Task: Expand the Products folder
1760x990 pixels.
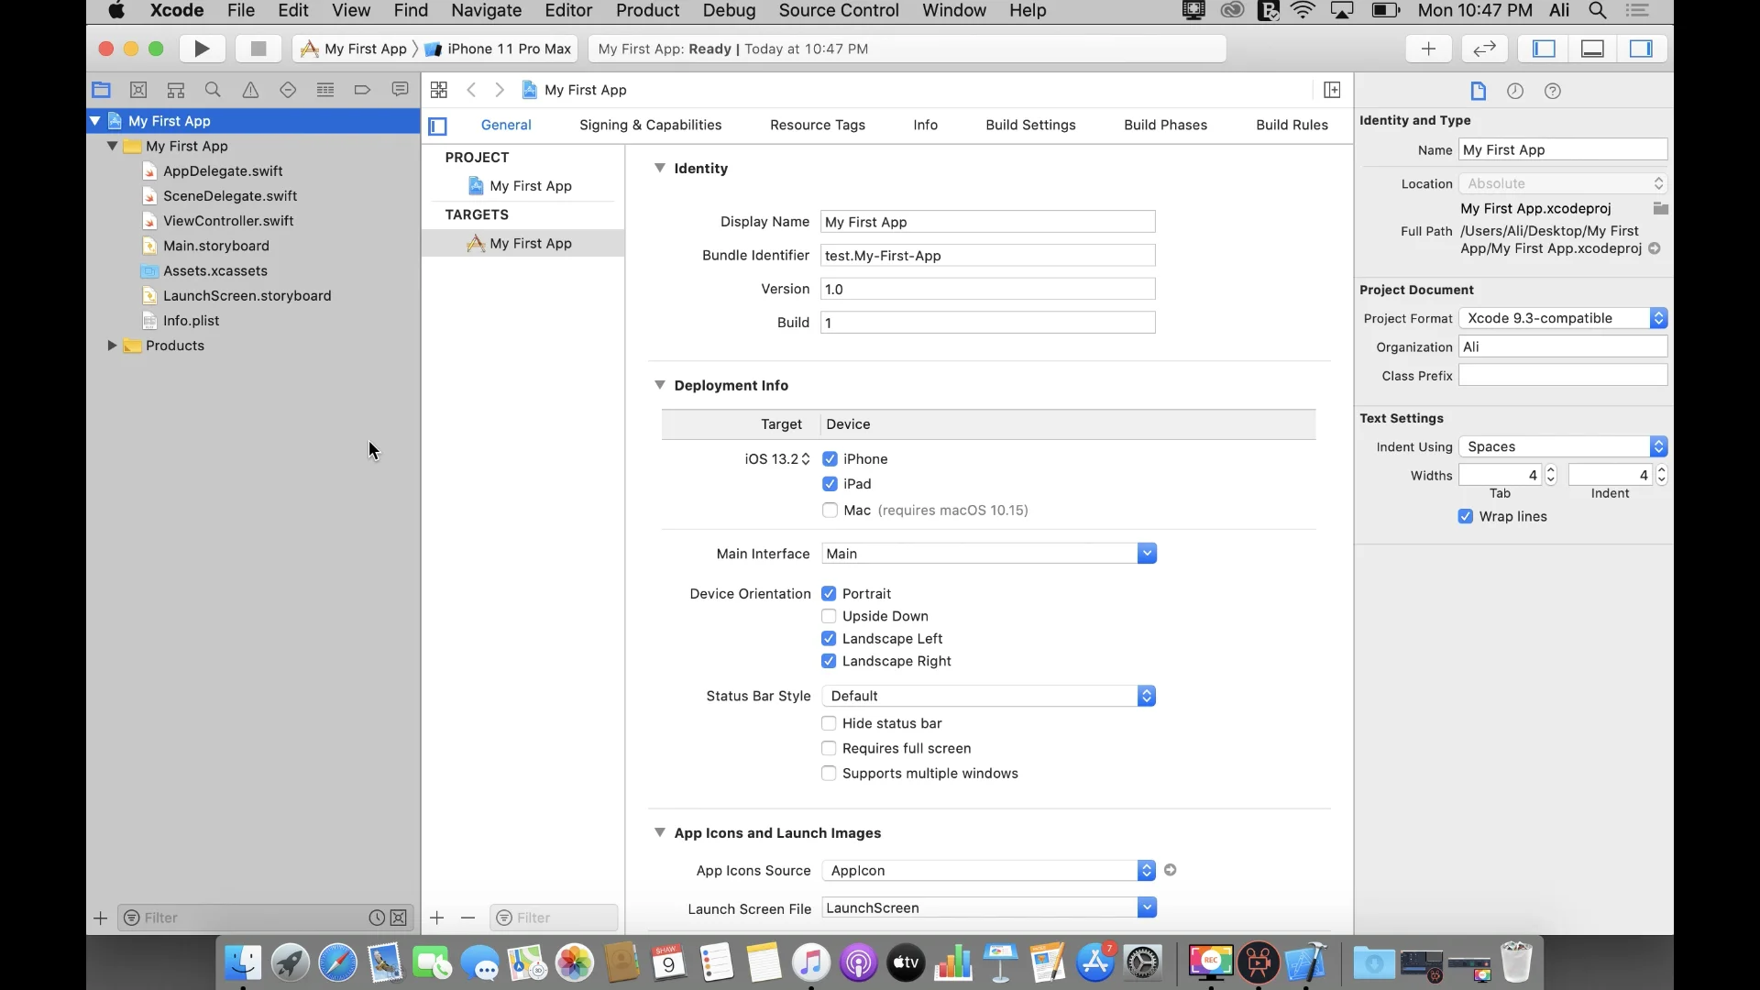Action: (112, 346)
